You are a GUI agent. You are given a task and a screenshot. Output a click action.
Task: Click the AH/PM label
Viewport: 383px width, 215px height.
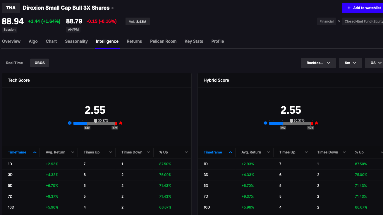[73, 30]
